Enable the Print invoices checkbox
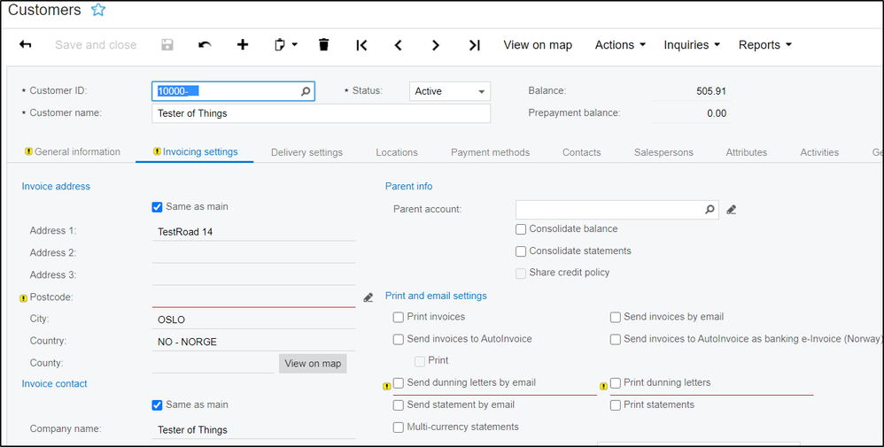 click(x=399, y=317)
